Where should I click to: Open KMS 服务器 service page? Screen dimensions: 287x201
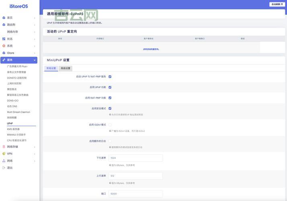[13, 129]
